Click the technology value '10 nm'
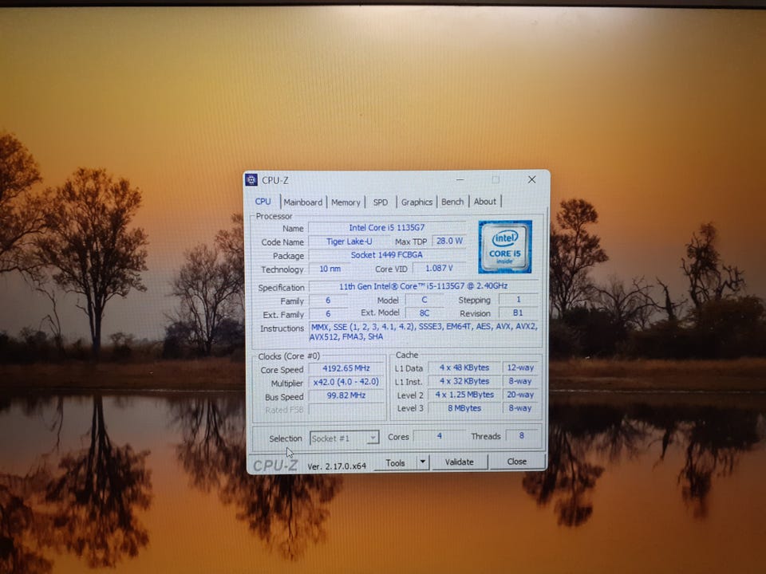766x574 pixels. 330,269
